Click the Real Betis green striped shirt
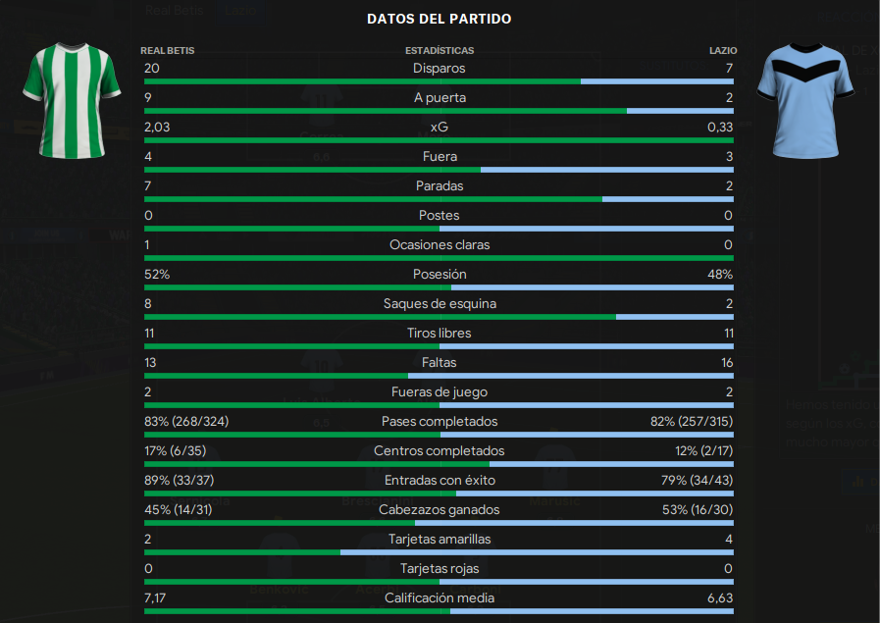This screenshot has height=623, width=880. (72, 101)
